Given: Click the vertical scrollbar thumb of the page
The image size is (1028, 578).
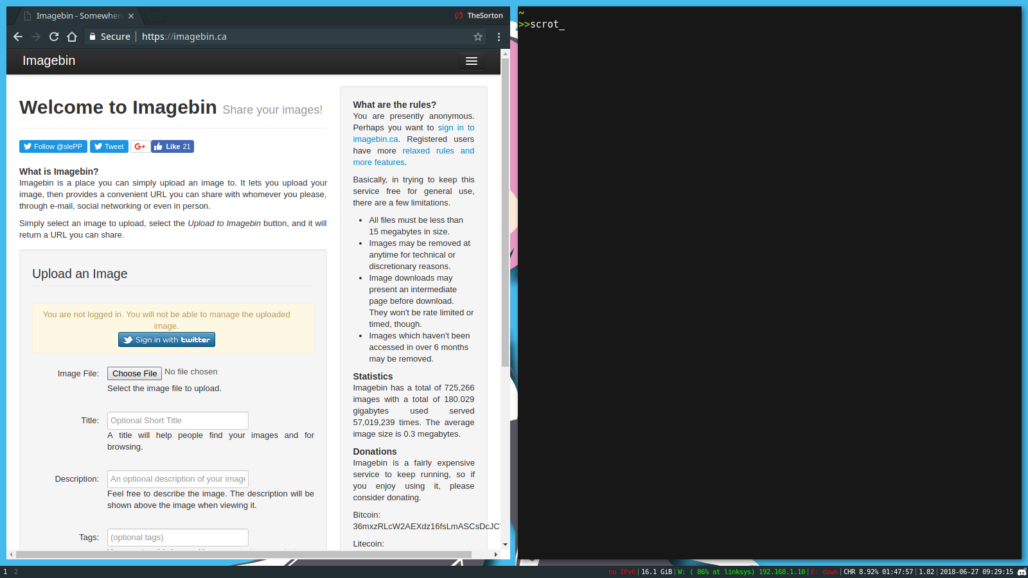Looking at the screenshot, I should pyautogui.click(x=505, y=212).
